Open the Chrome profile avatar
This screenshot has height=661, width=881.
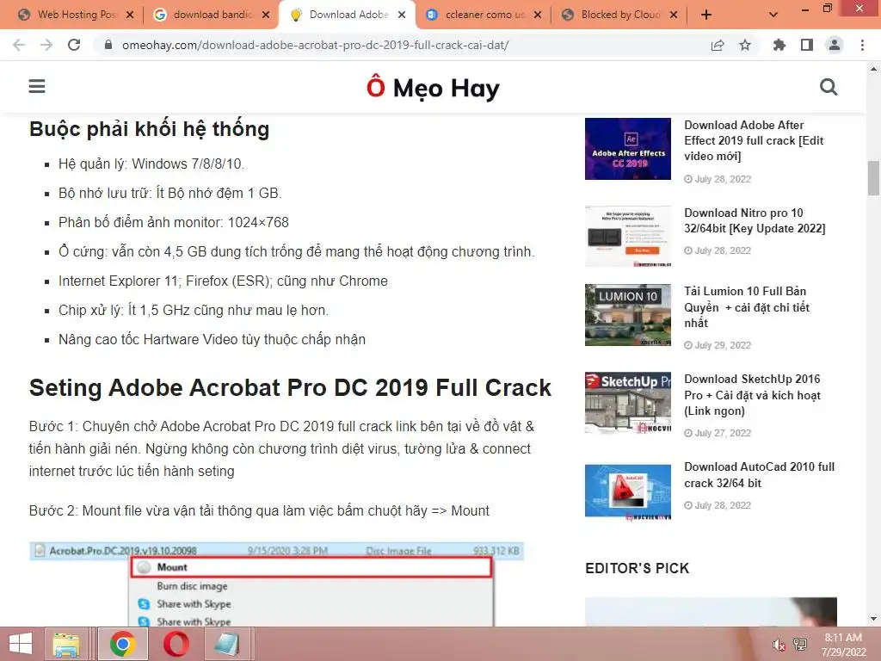[835, 45]
